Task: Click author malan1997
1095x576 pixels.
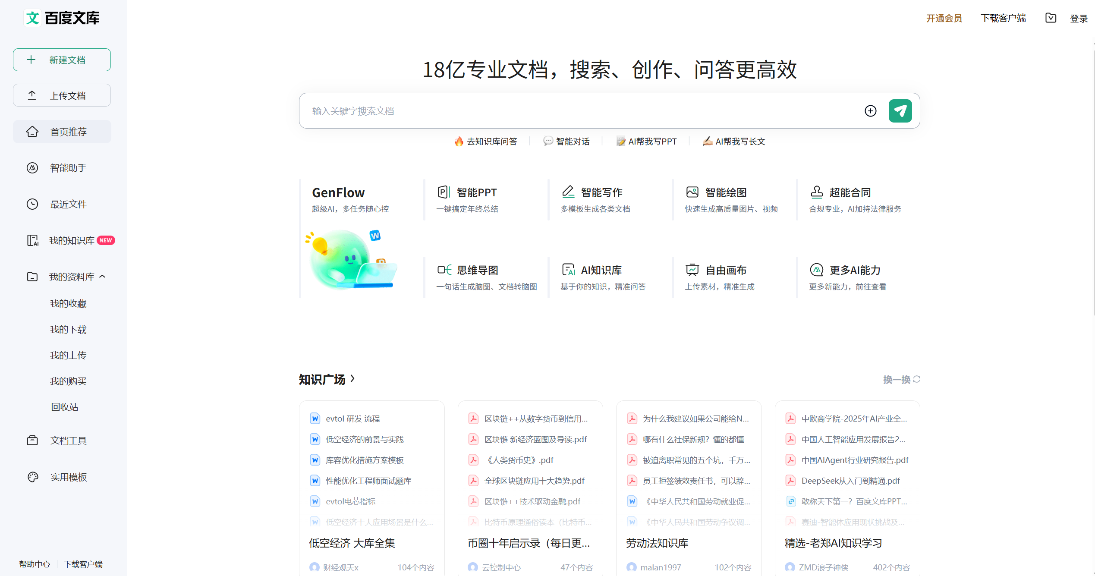Action: [661, 567]
